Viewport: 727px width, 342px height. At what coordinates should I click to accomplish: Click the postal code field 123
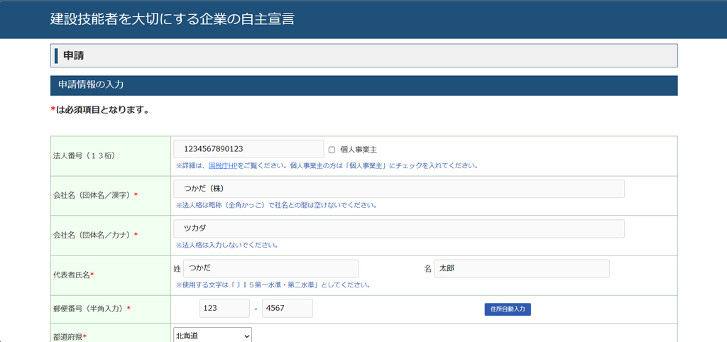(224, 308)
